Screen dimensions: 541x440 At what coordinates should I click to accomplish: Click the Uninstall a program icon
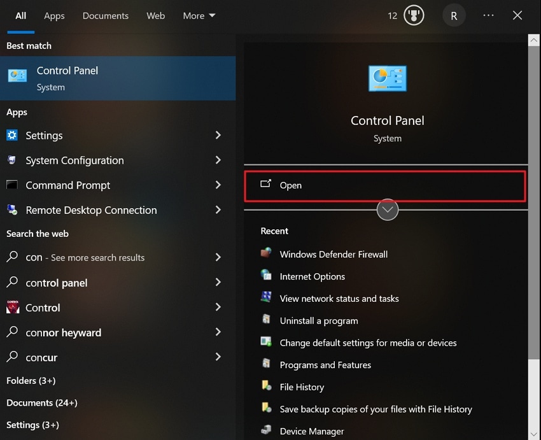pyautogui.click(x=266, y=319)
